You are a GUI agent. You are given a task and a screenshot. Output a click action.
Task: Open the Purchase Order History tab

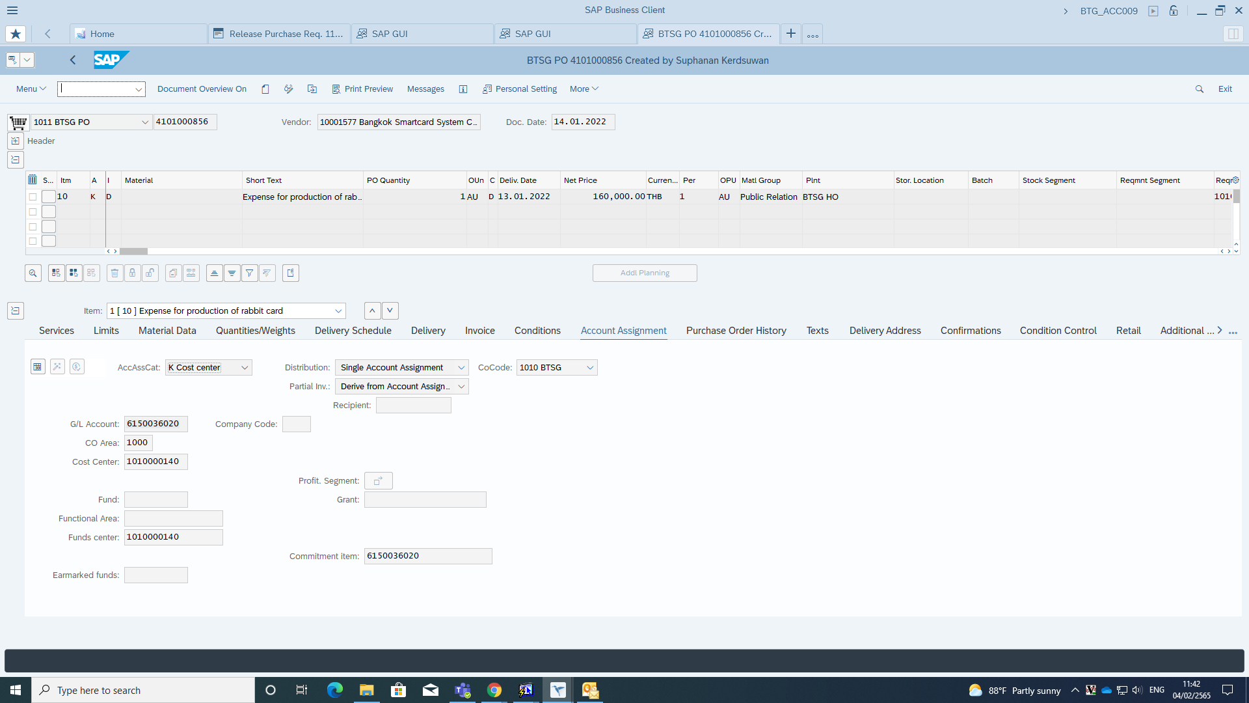(x=736, y=331)
